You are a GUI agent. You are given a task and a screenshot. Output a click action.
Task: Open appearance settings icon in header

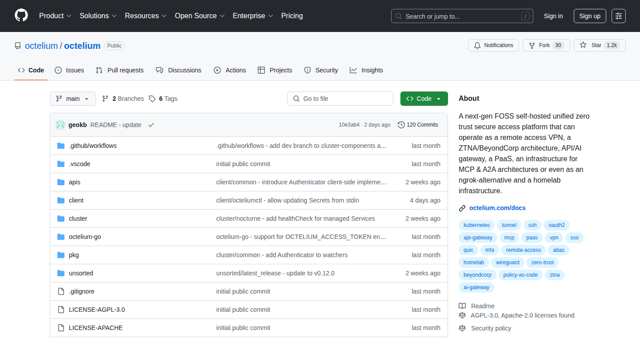[x=619, y=16]
